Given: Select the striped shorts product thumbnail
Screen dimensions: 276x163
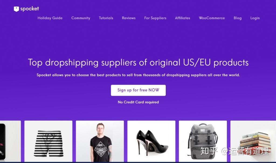Looking at the screenshot, I should pos(48,141).
